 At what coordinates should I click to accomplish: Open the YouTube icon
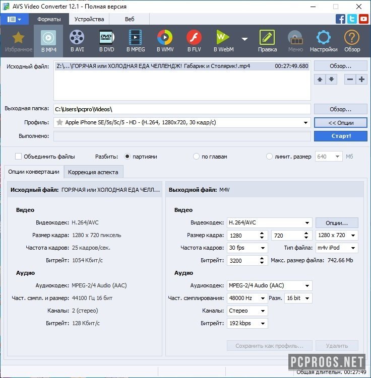[363, 19]
